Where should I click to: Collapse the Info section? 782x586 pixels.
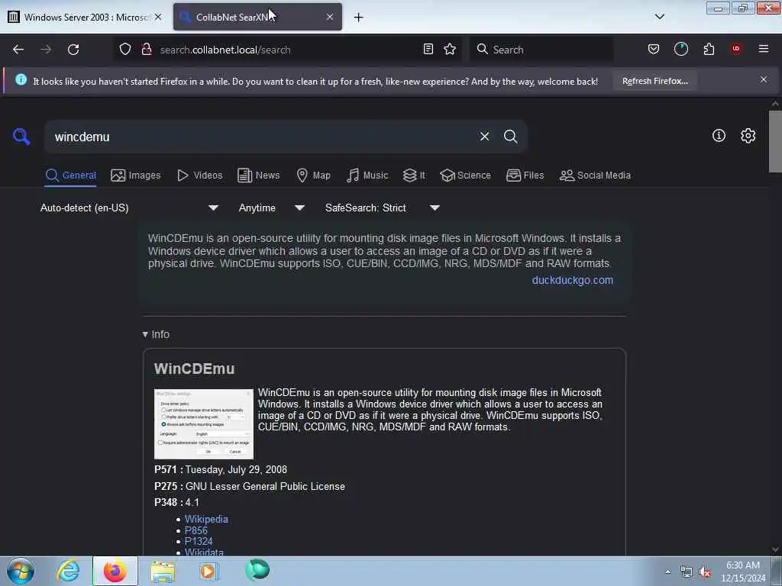156,334
